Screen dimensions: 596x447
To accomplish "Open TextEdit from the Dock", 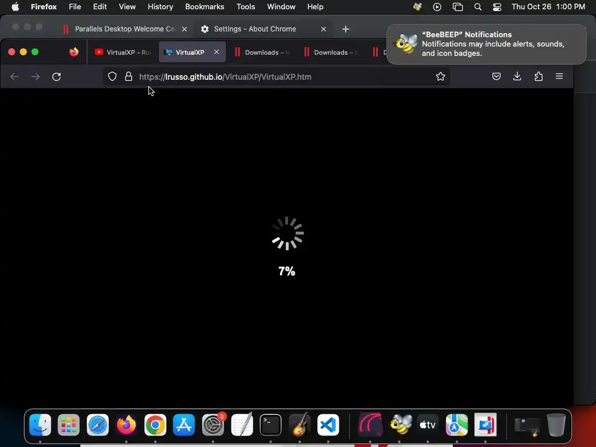I will pyautogui.click(x=242, y=424).
